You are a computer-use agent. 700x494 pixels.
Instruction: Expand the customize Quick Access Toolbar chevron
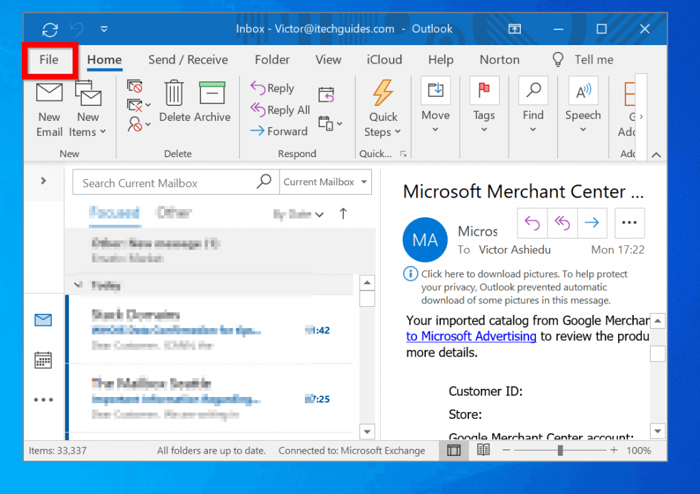104,29
